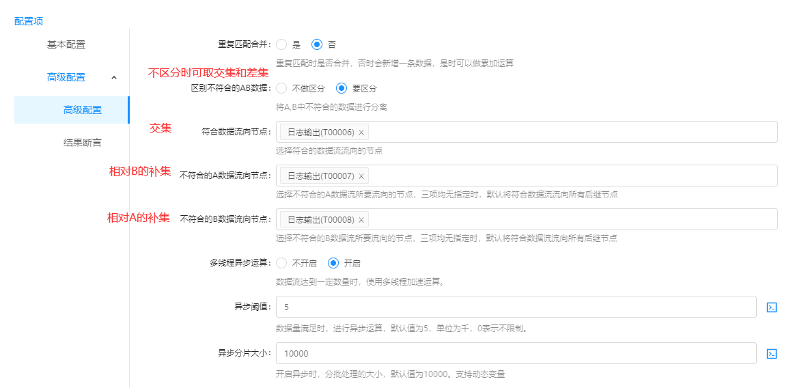This screenshot has height=388, width=793.
Task: Select 否 for 重复匹配合并
Action: pos(317,44)
